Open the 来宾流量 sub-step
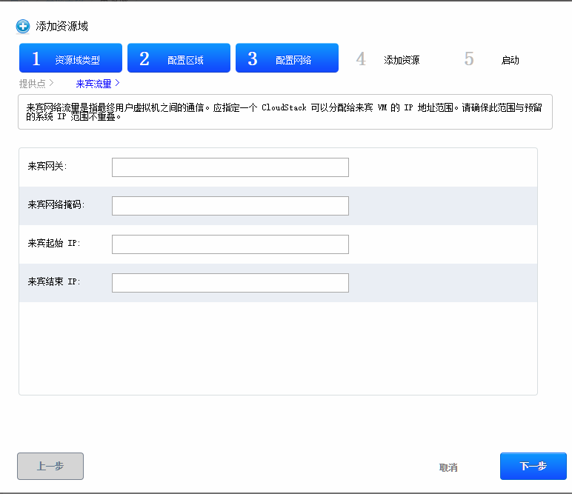Screen dimensions: 572x494 [97, 84]
